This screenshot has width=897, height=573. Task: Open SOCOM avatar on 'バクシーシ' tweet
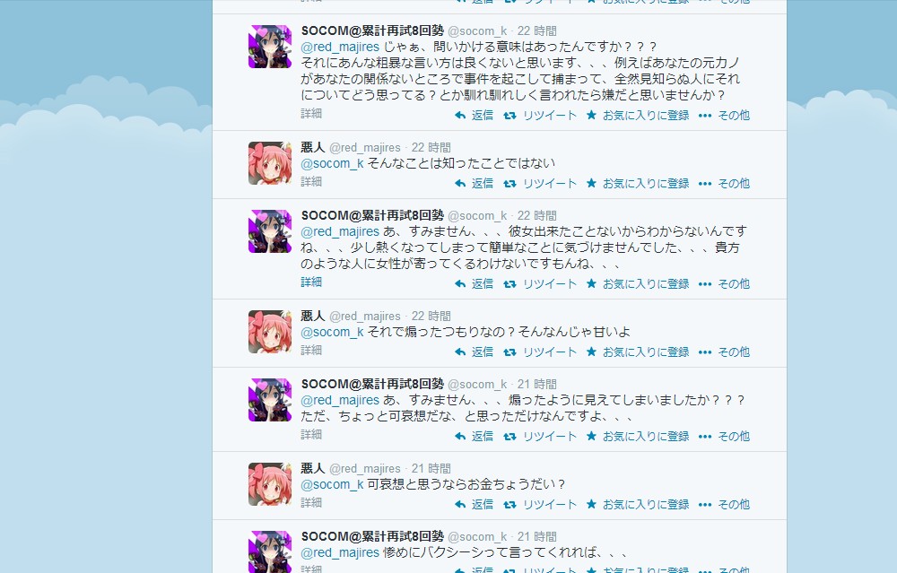270,551
